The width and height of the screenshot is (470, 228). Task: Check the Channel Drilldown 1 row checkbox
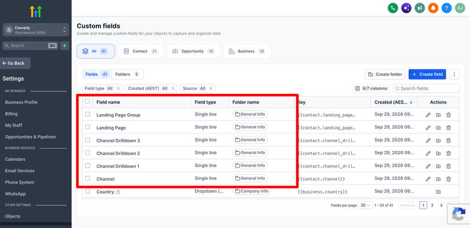tap(88, 165)
